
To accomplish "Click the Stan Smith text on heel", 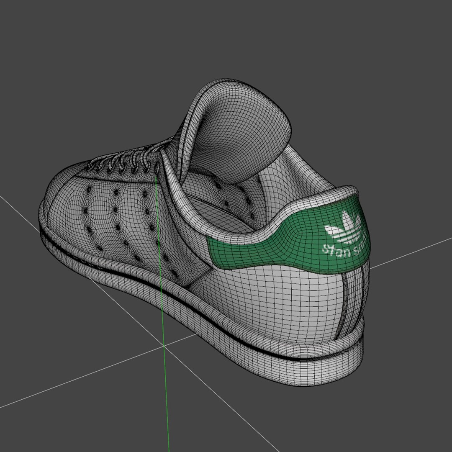I will pos(339,249).
